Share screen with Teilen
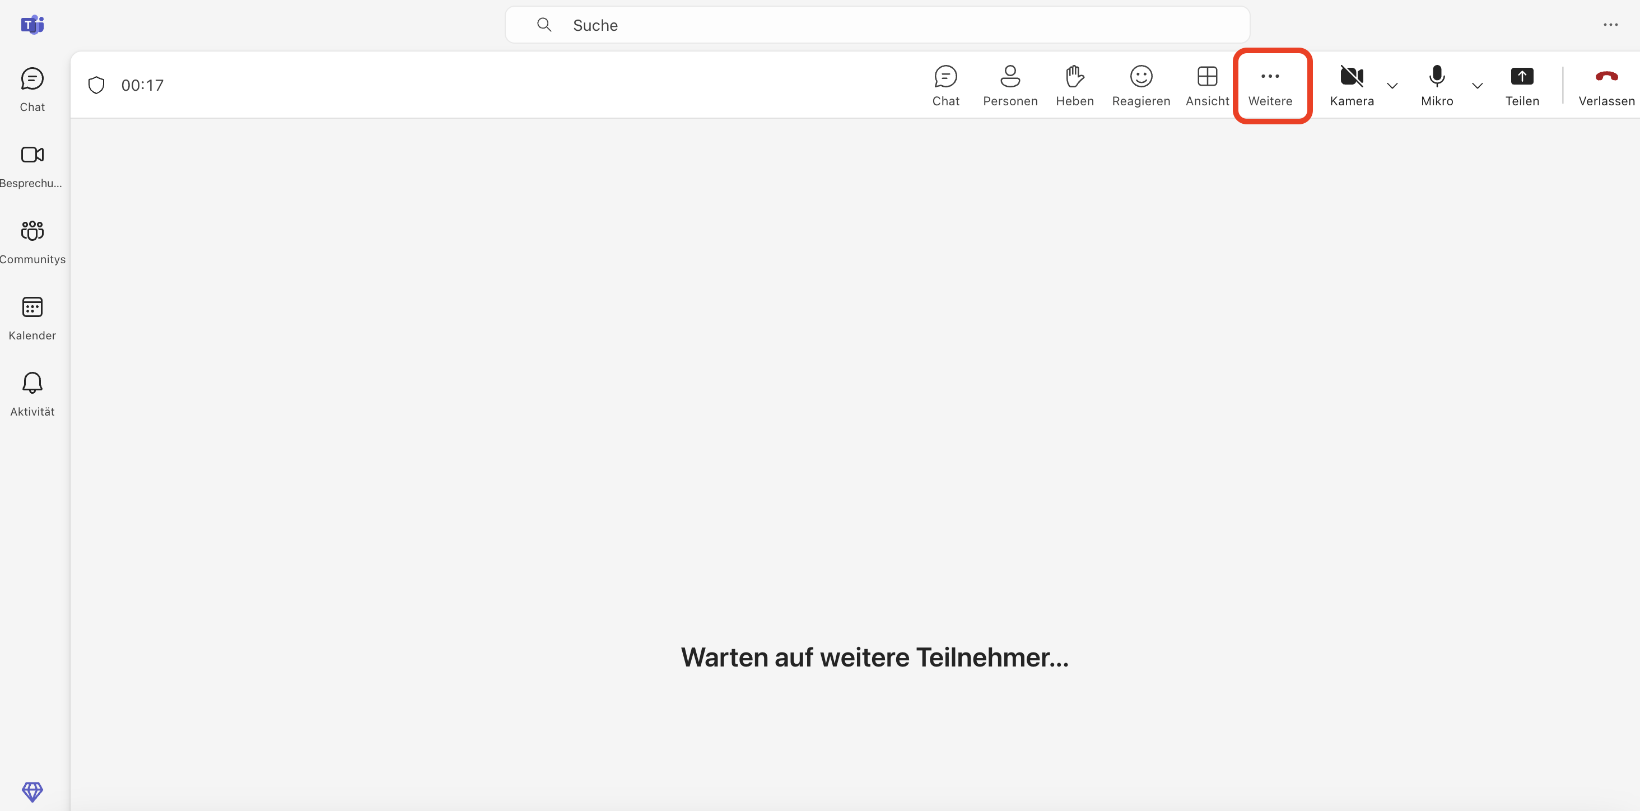 (1522, 85)
